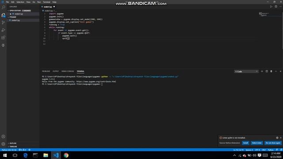
Task: Open the volume control in system tray
Action: pyautogui.click(x=255, y=155)
